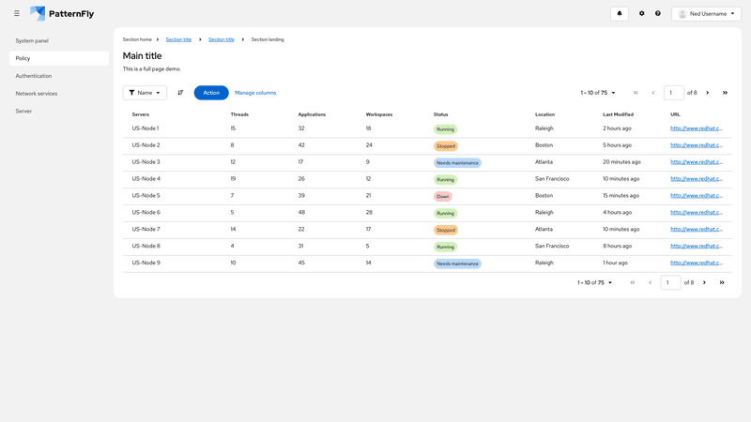Expand the Ned Username user menu

pyautogui.click(x=706, y=14)
